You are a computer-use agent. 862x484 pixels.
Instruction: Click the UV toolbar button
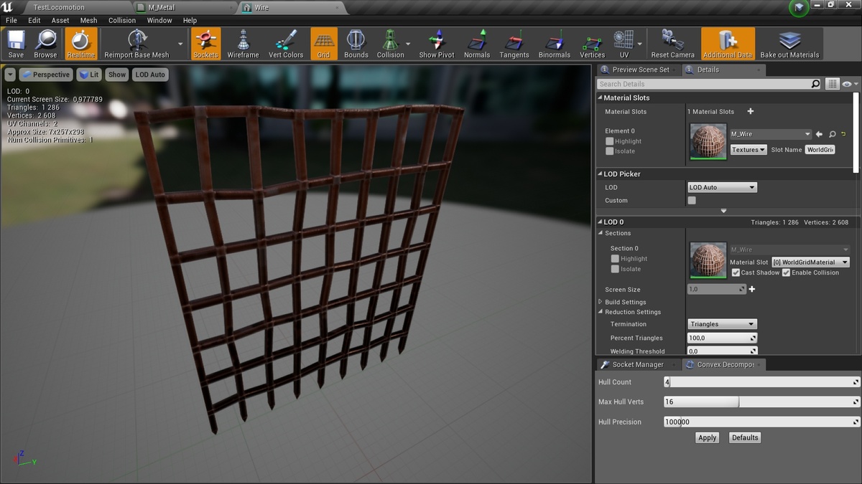tap(624, 44)
